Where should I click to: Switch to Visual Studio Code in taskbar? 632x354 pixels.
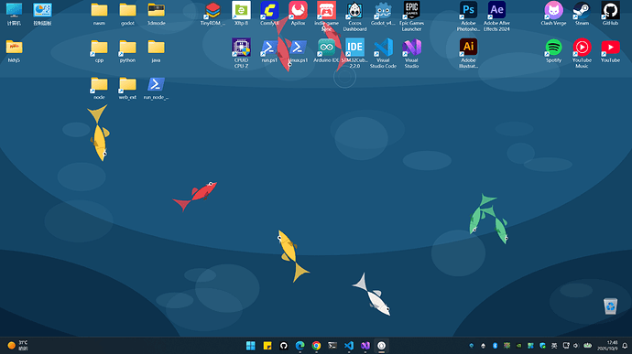(x=349, y=346)
